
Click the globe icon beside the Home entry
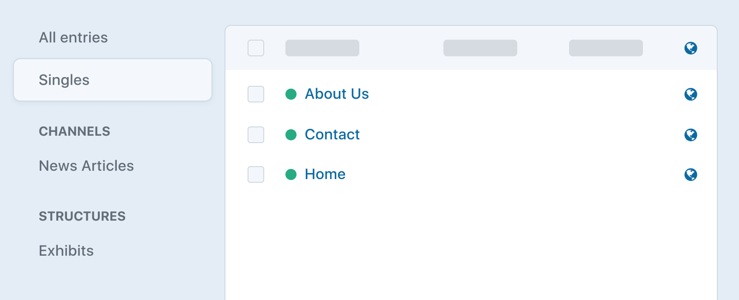(x=691, y=174)
